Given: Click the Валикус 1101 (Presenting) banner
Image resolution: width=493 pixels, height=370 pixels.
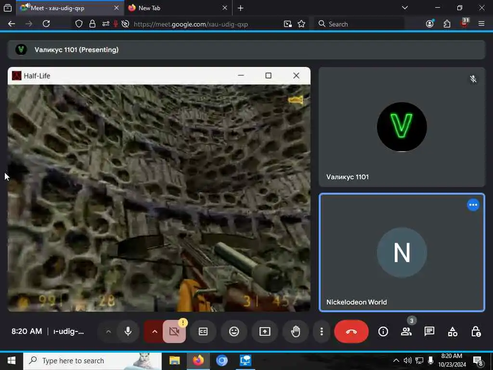Looking at the screenshot, I should pyautogui.click(x=246, y=50).
